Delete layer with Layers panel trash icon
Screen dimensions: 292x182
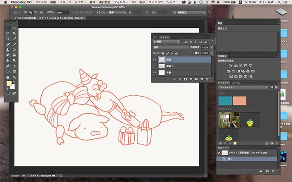pyautogui.click(x=207, y=79)
